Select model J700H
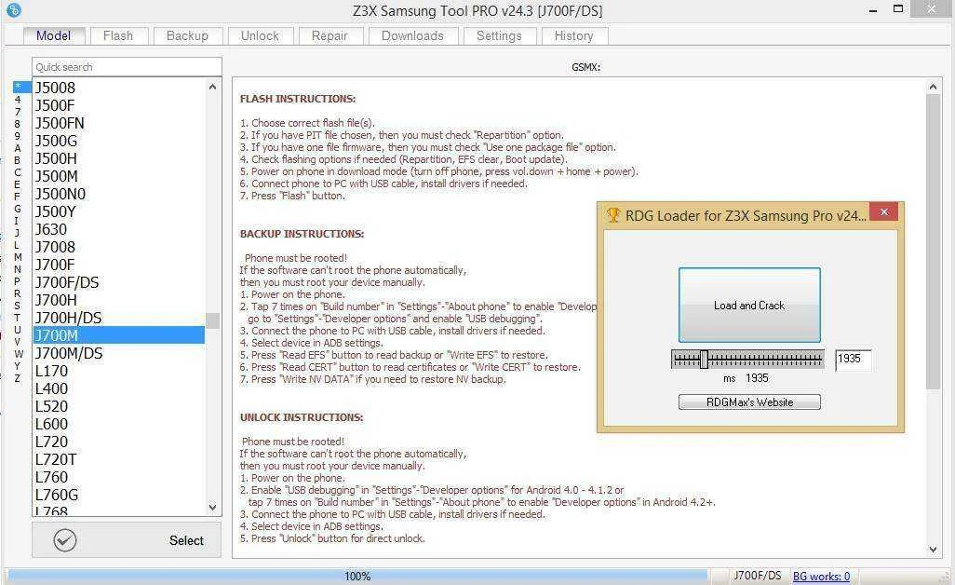The image size is (955, 585). point(119,300)
